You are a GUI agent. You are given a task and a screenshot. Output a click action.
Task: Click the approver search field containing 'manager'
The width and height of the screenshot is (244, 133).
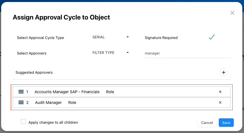coord(187,53)
